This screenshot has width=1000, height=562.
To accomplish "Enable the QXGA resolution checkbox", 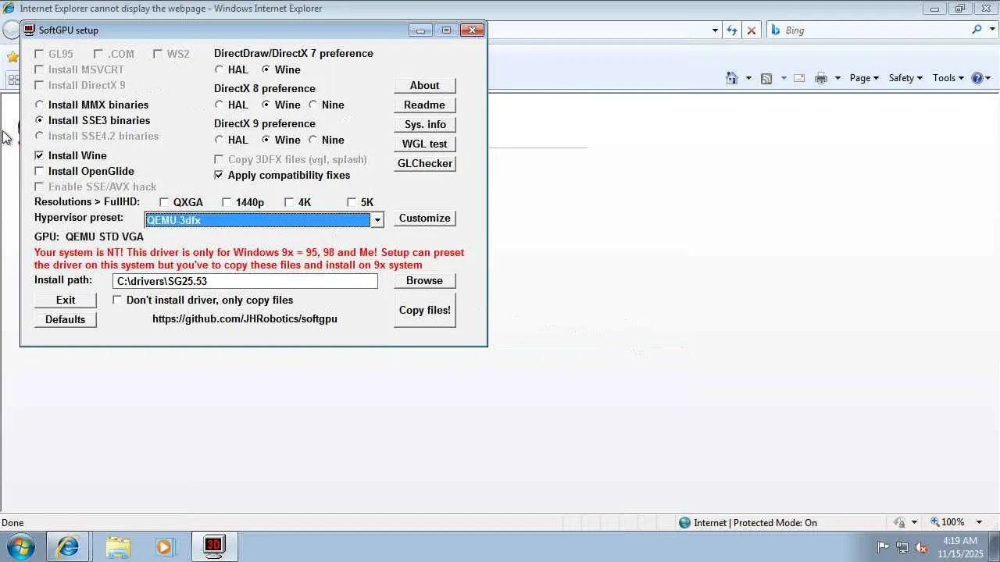I will click(x=164, y=202).
